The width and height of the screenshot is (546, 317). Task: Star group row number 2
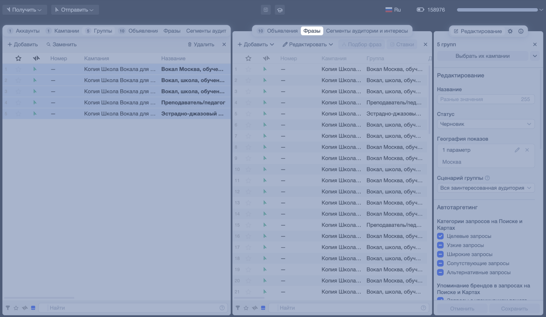coord(18,80)
